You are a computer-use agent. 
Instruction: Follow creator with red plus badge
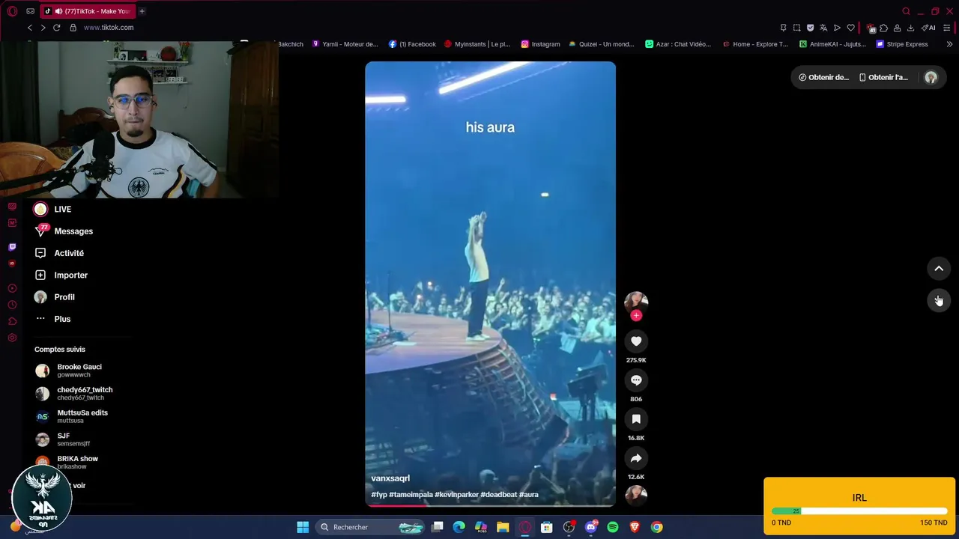click(x=636, y=316)
